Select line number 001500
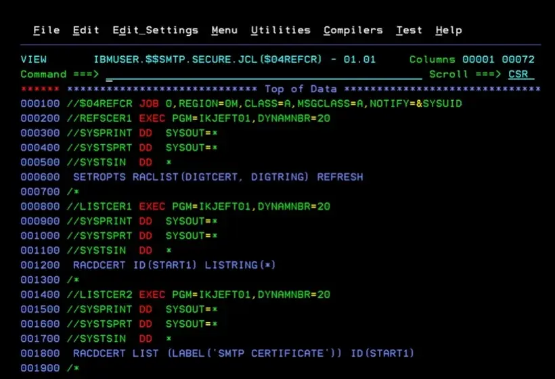 (x=40, y=309)
